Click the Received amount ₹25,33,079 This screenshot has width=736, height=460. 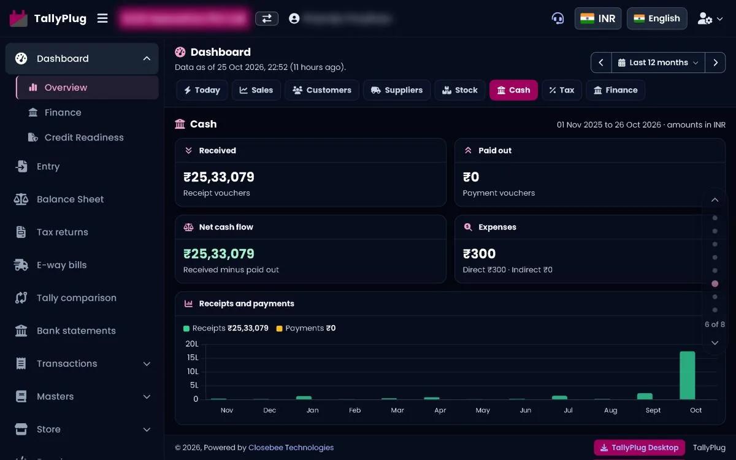219,177
